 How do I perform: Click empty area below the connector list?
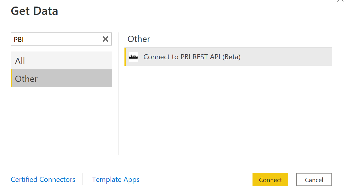click(x=228, y=113)
